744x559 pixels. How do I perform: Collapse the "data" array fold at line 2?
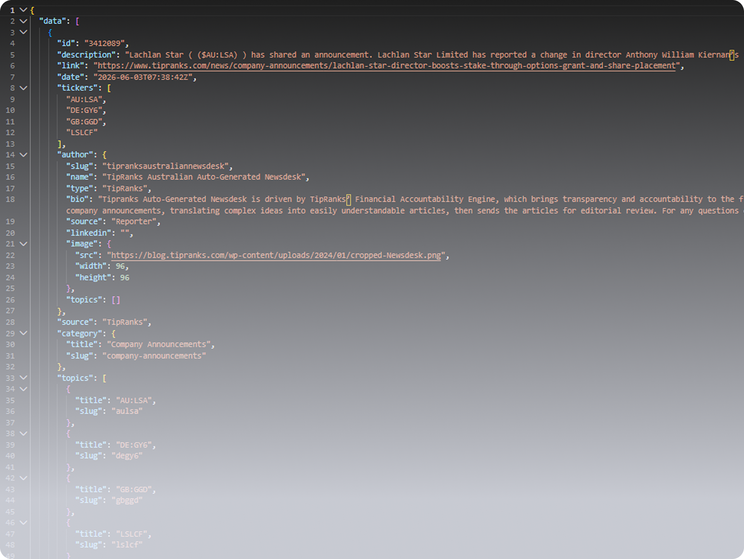[23, 21]
